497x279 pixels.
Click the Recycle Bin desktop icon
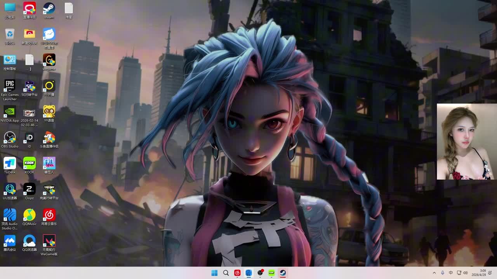pyautogui.click(x=10, y=34)
